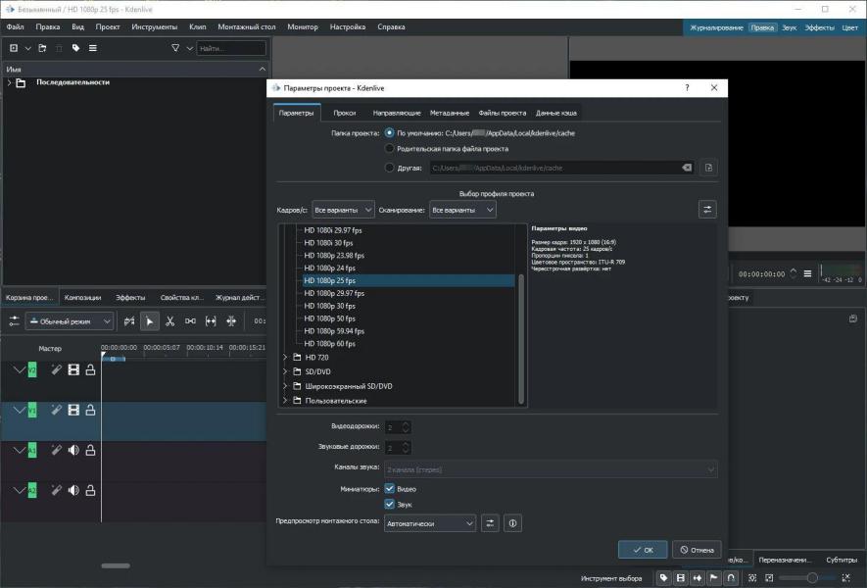
Task: Confirm the dialog with OK
Action: [643, 549]
